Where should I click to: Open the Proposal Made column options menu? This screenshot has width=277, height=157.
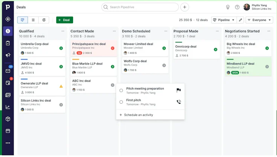tap(217, 31)
